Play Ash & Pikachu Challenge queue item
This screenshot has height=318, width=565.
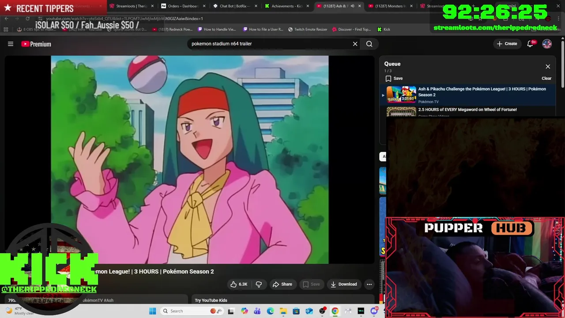click(x=469, y=95)
